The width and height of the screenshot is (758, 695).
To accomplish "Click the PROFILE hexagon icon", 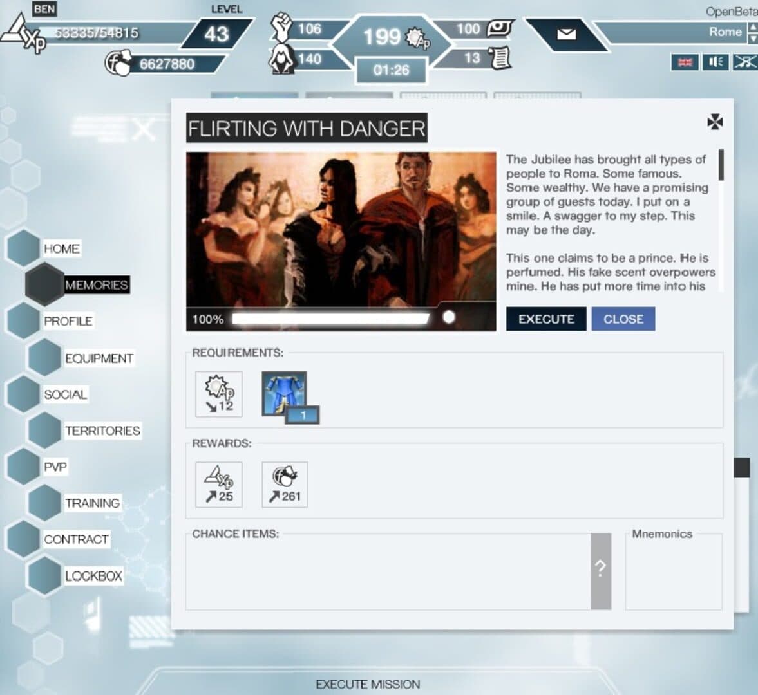I will [x=23, y=320].
